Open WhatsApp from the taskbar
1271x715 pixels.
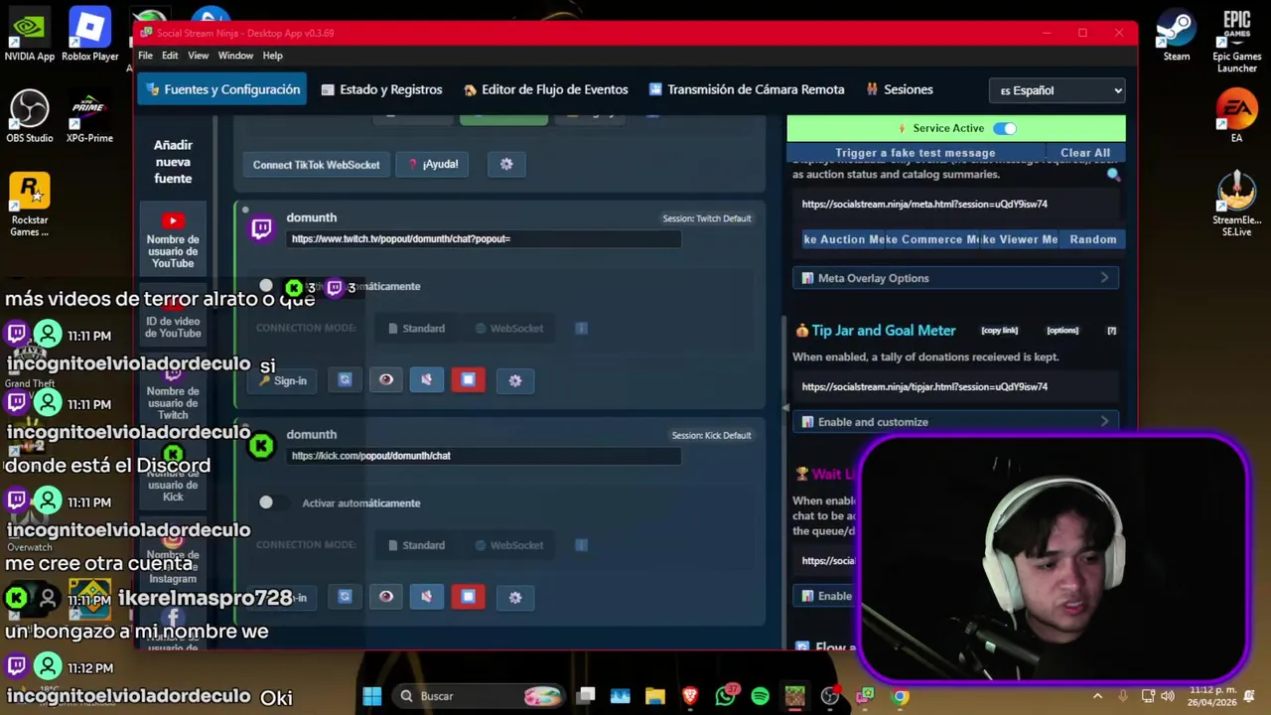[x=725, y=696]
